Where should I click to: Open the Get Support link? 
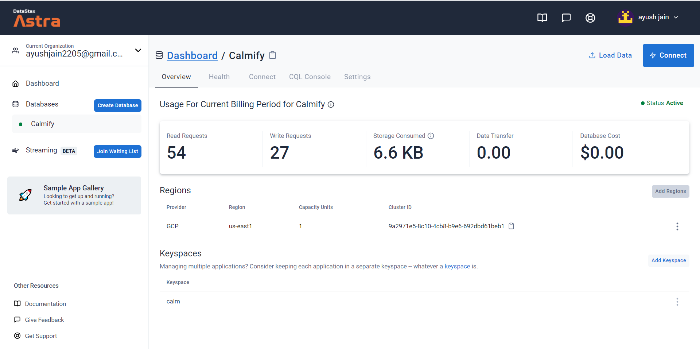(x=41, y=336)
